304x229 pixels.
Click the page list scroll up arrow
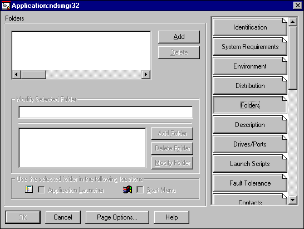pos(292,22)
